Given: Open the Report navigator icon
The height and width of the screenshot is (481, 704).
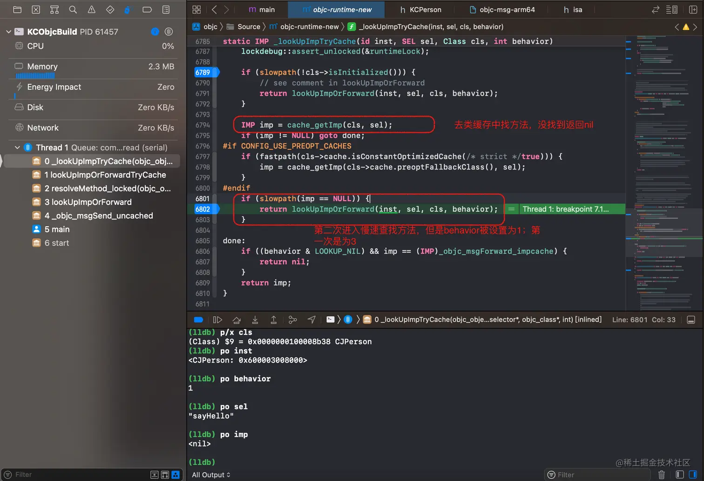Looking at the screenshot, I should point(166,9).
